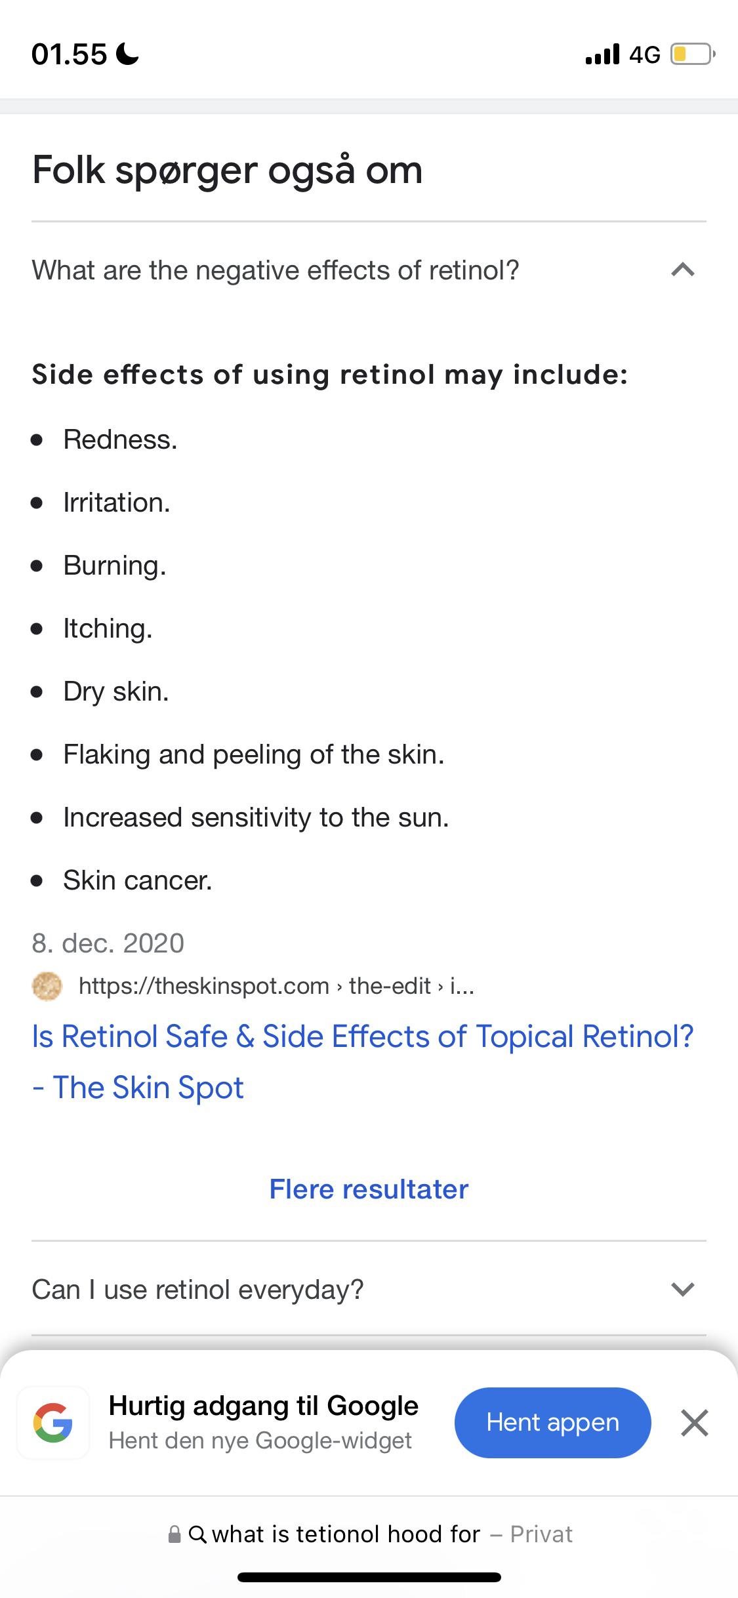Click the Google 'G' logo in banner

tap(54, 1422)
